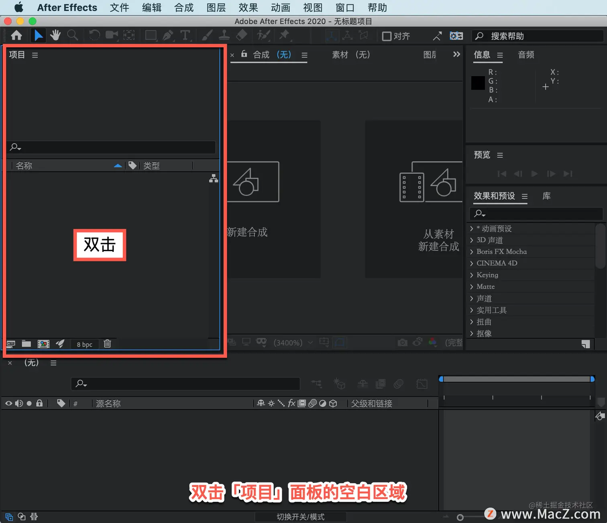Expand the 动画预设 effects category
The height and width of the screenshot is (523, 607).
(x=471, y=229)
